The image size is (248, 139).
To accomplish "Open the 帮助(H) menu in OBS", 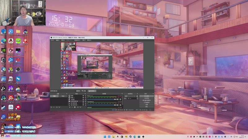I will 89,40.
